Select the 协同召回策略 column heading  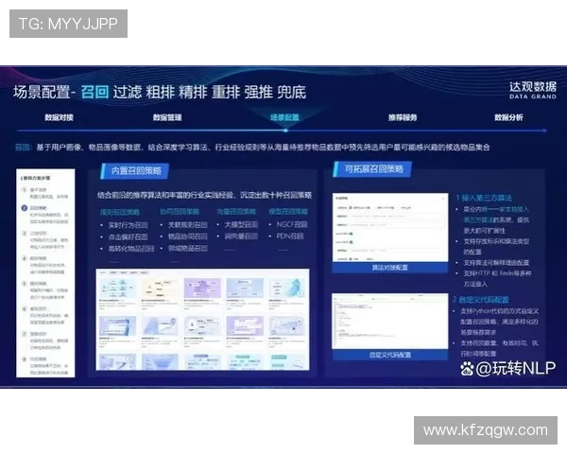pyautogui.click(x=180, y=212)
